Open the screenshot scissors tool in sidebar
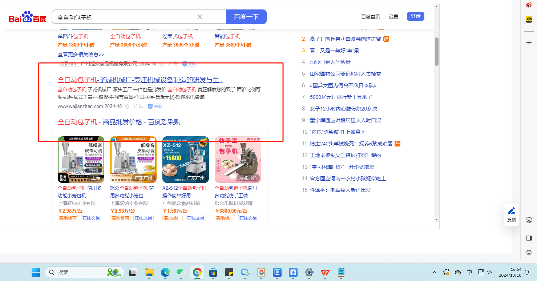 coord(529,220)
